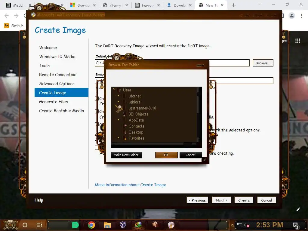Expand the .ghidra folder node
The image size is (308, 231).
point(118,102)
